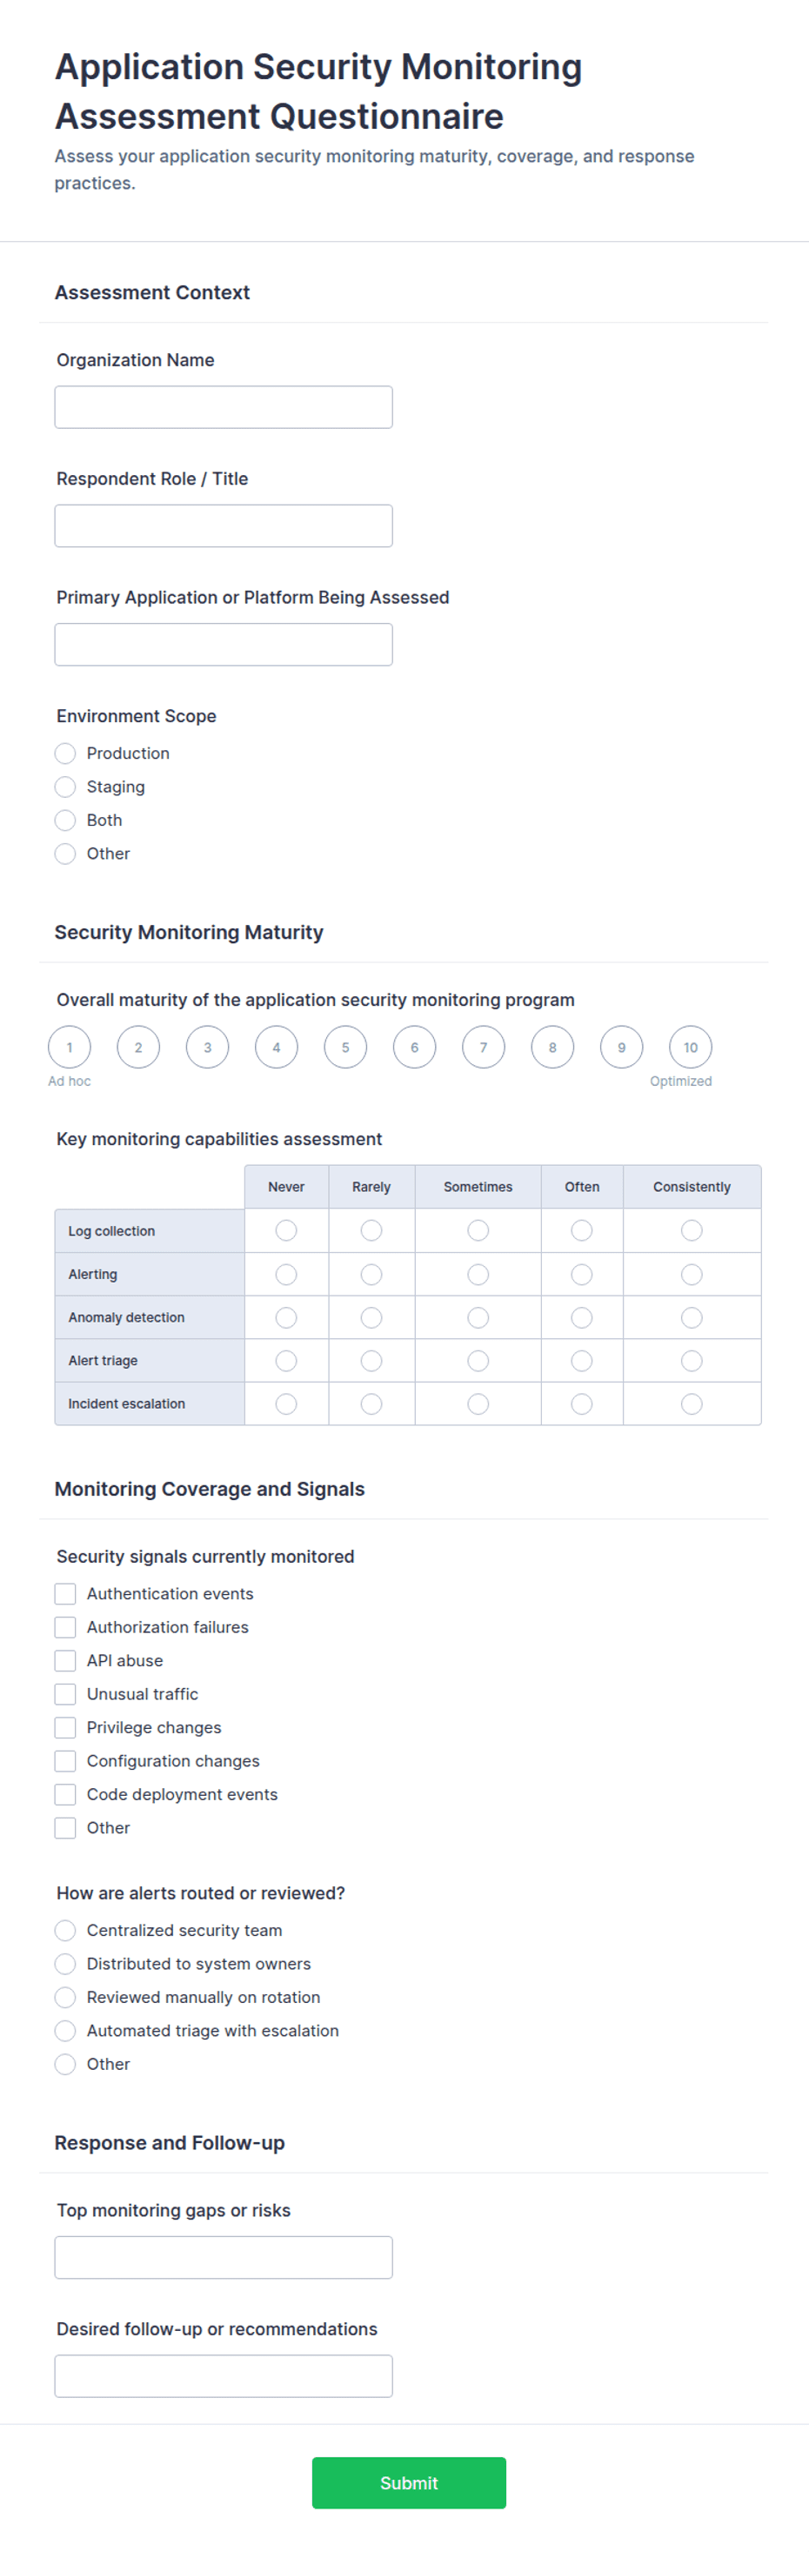Screen dimensions: 809x2552
Task: Mark Anomaly detection as Sometimes
Action: click(x=478, y=1317)
